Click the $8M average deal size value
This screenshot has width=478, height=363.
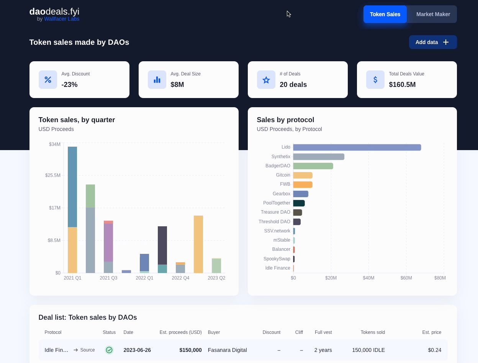coord(177,85)
